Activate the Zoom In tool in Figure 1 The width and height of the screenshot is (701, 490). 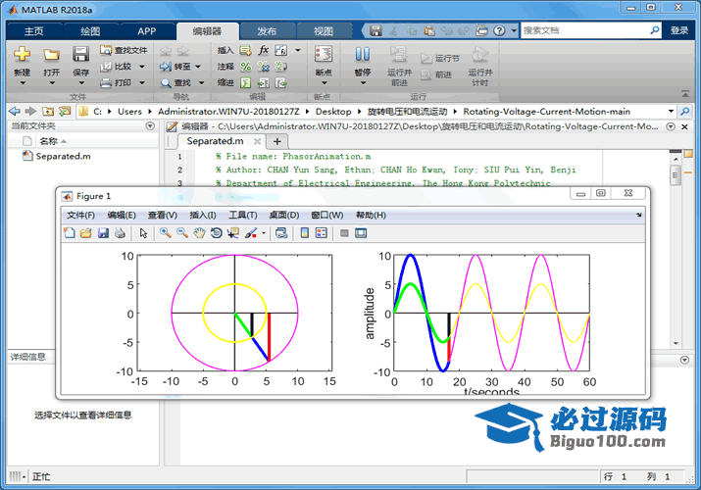click(166, 232)
